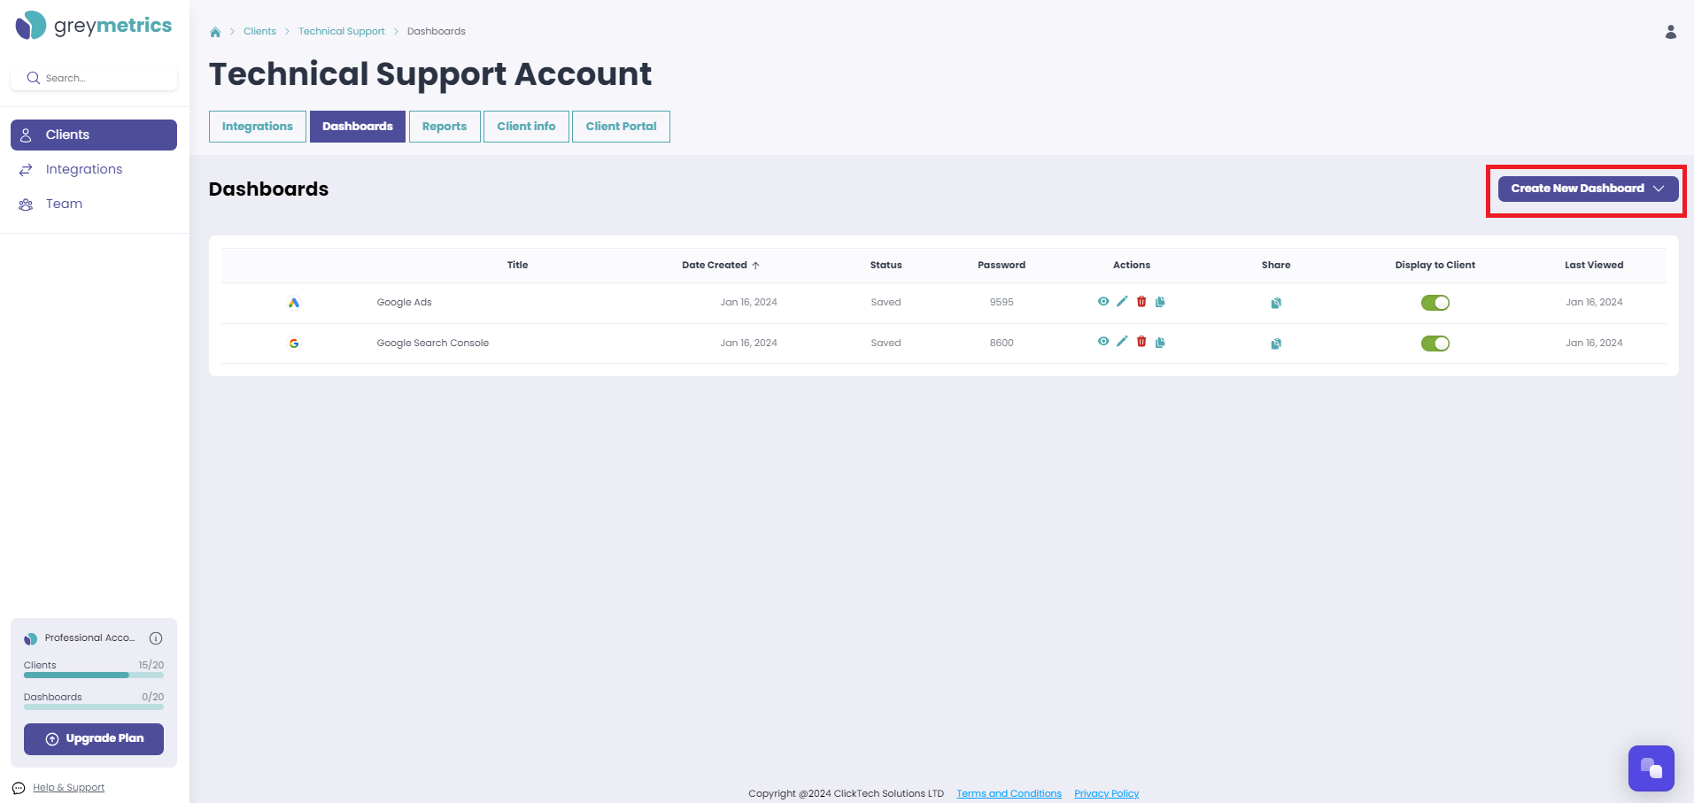Click the 15/20 clients count

pyautogui.click(x=151, y=665)
